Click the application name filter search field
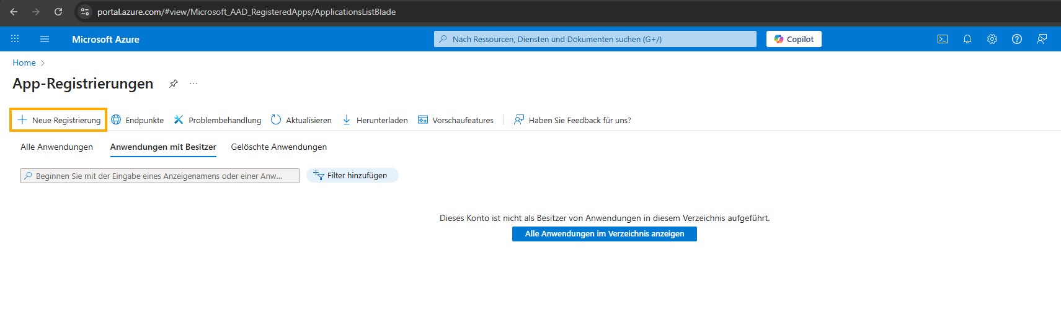This screenshot has width=1061, height=320. pos(160,176)
